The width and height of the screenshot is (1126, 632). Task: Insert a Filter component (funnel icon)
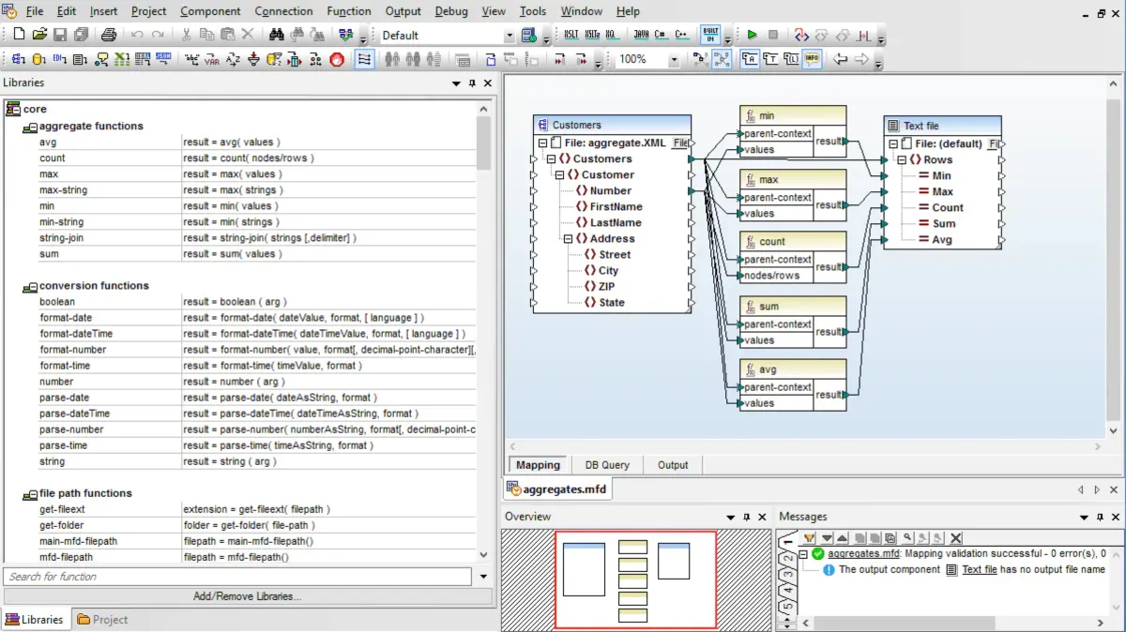point(254,58)
